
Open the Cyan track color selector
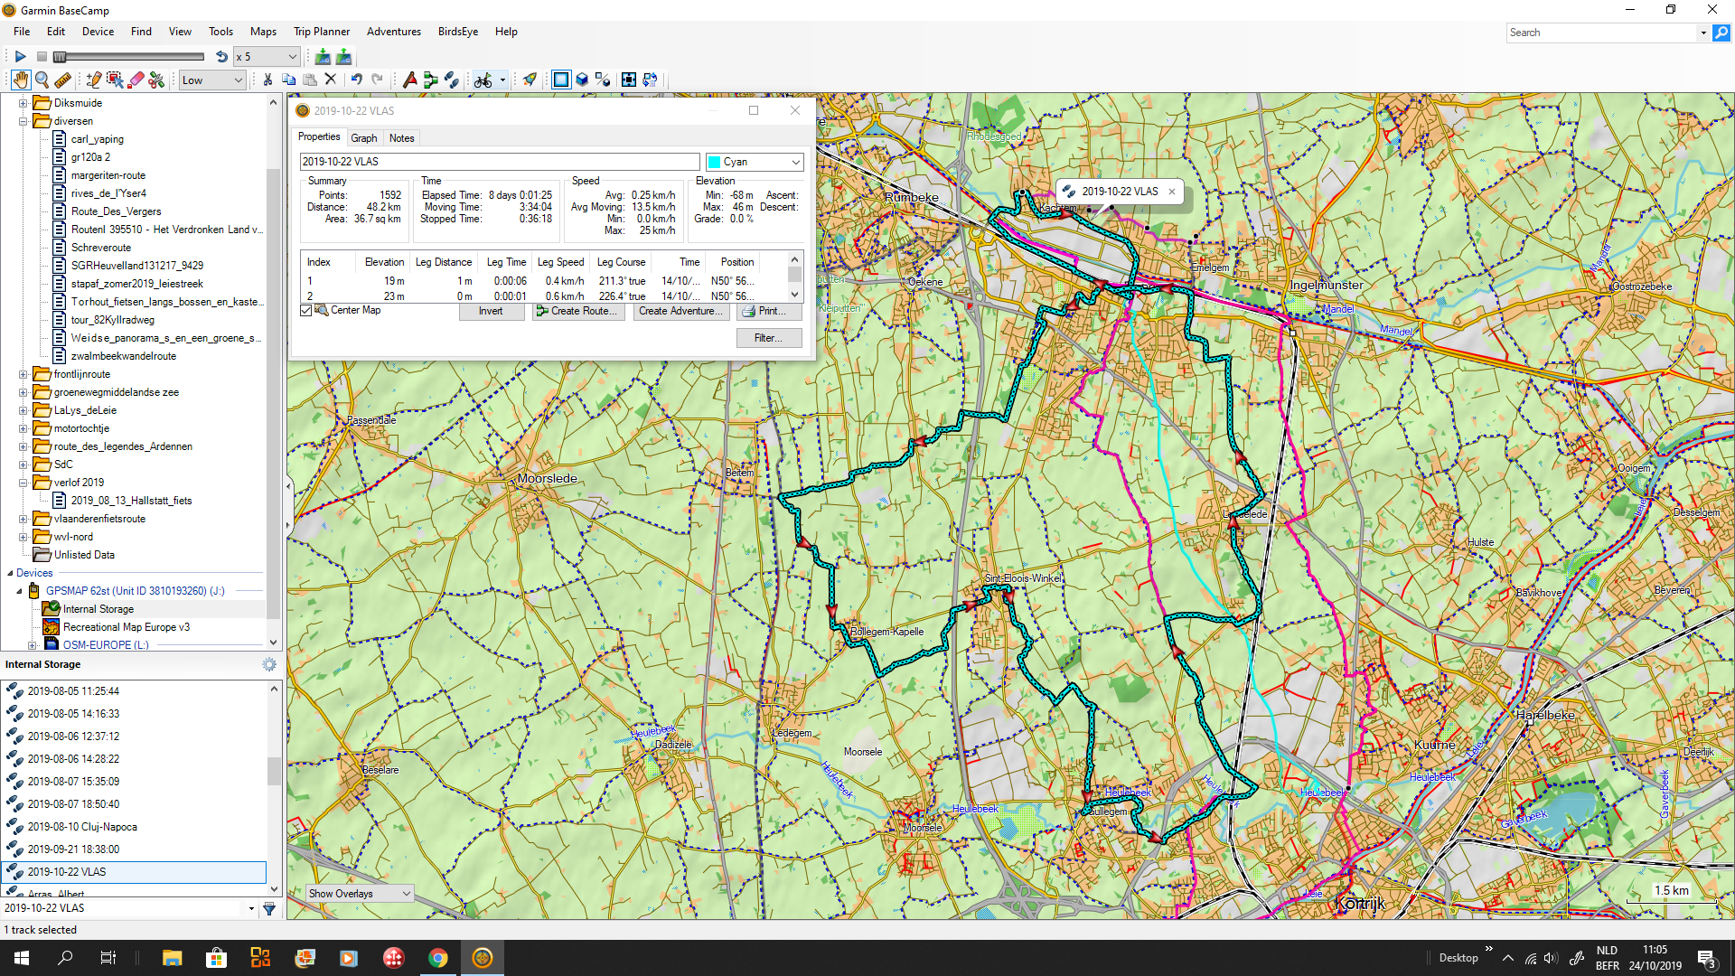(755, 162)
